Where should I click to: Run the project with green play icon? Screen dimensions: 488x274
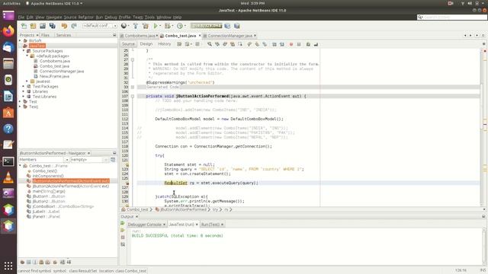[156, 26]
